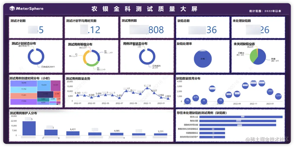Select the 测试用例数 card title
Screen dimensions: 294x147
point(129,21)
